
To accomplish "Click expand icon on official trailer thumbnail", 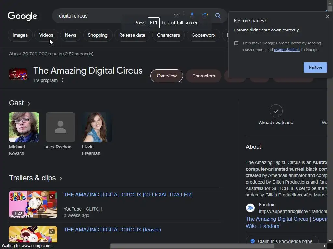I will point(52,197).
